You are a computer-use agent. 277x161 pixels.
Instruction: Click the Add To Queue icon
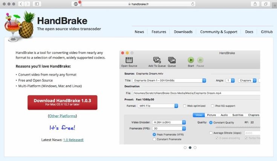157,60
